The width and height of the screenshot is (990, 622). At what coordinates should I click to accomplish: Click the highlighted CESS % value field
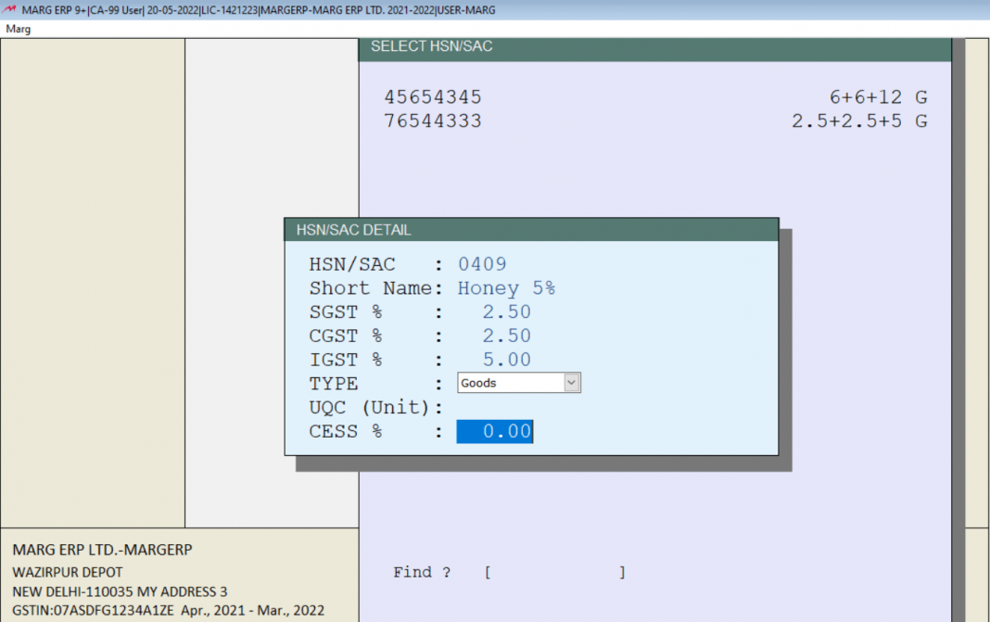coord(494,430)
